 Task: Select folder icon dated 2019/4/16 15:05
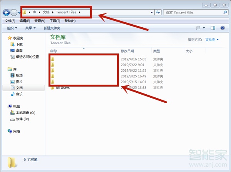click(x=52, y=59)
